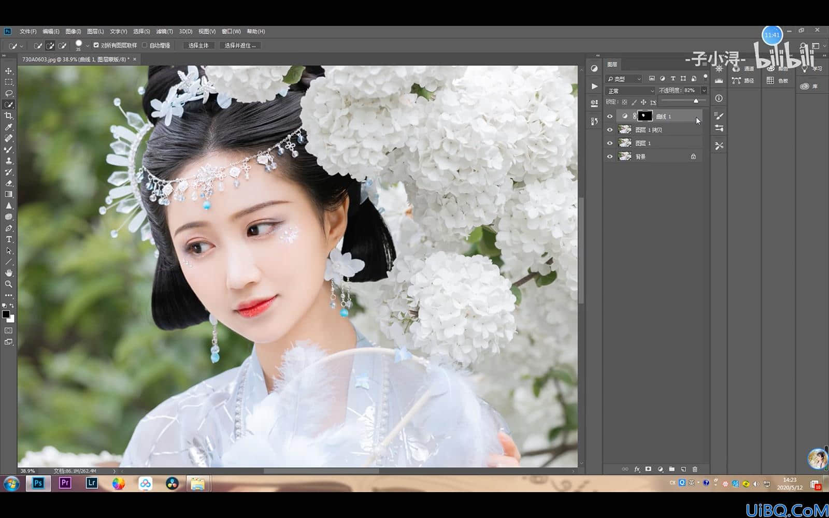Viewport: 829px width, 518px height.
Task: Choose Add to selection brush mode
Action: pyautogui.click(x=50, y=46)
